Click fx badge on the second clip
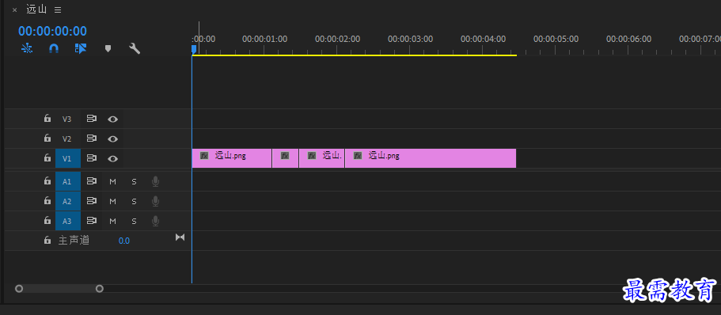The image size is (721, 315). coord(285,155)
